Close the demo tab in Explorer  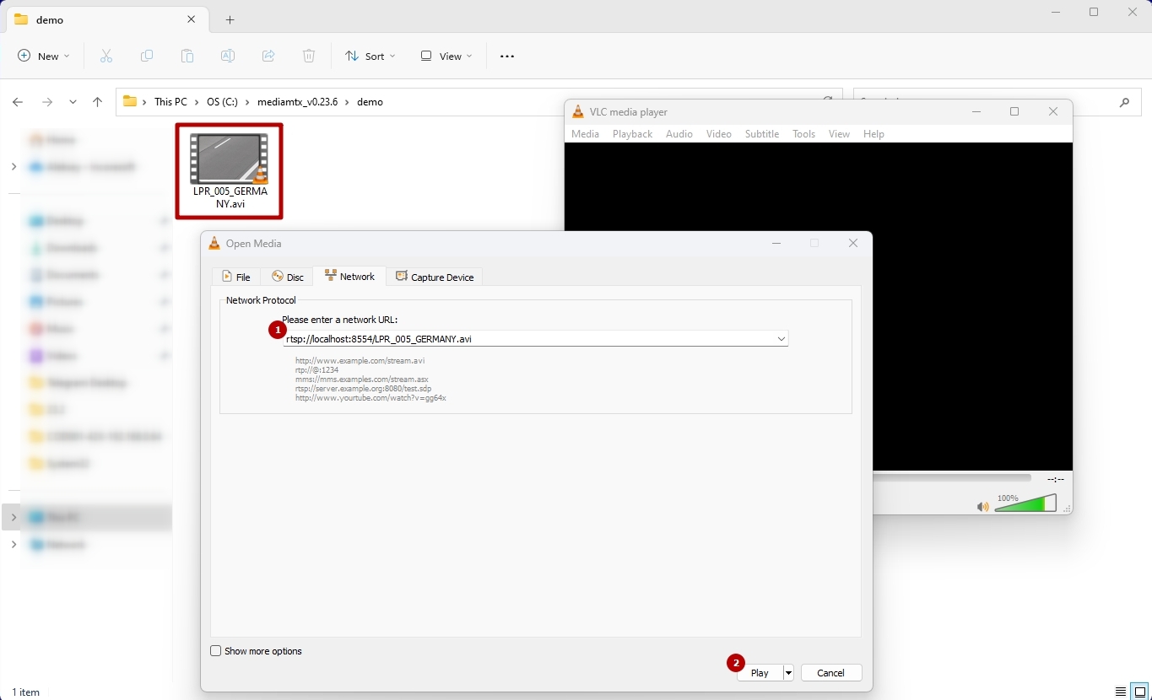(192, 19)
